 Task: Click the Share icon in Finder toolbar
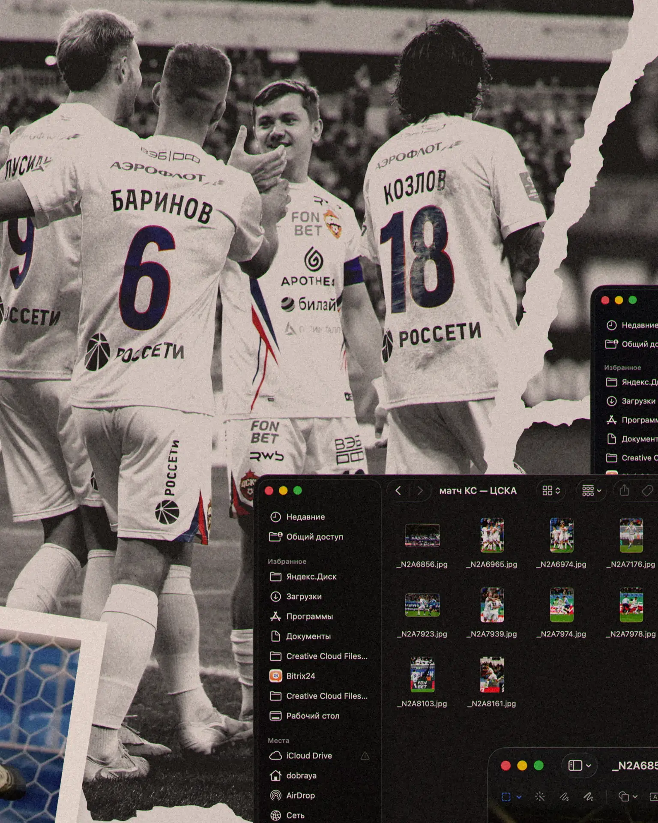point(624,490)
